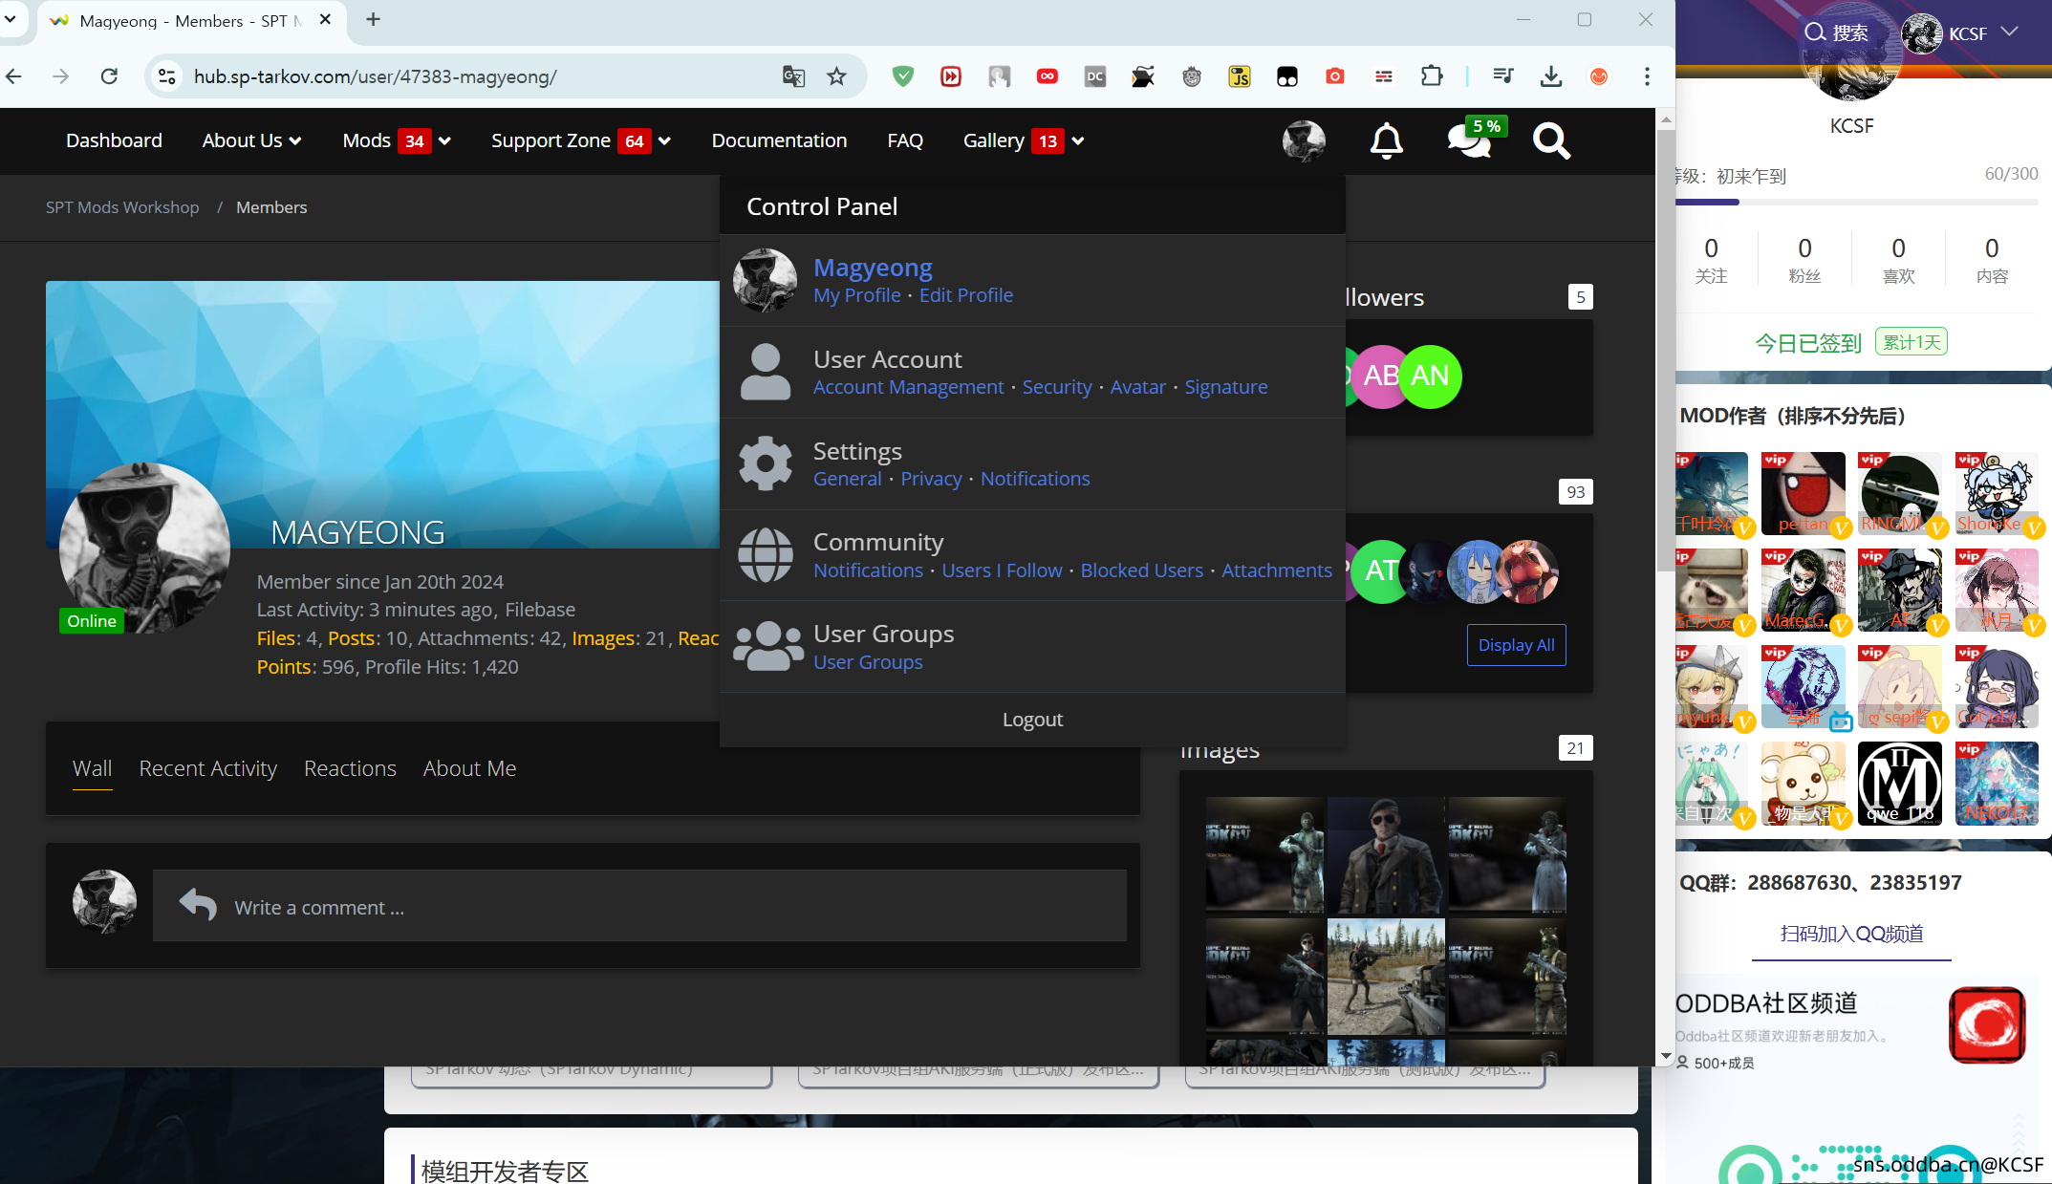Click the notifications bell icon
This screenshot has height=1184, width=2052.
pos(1386,141)
